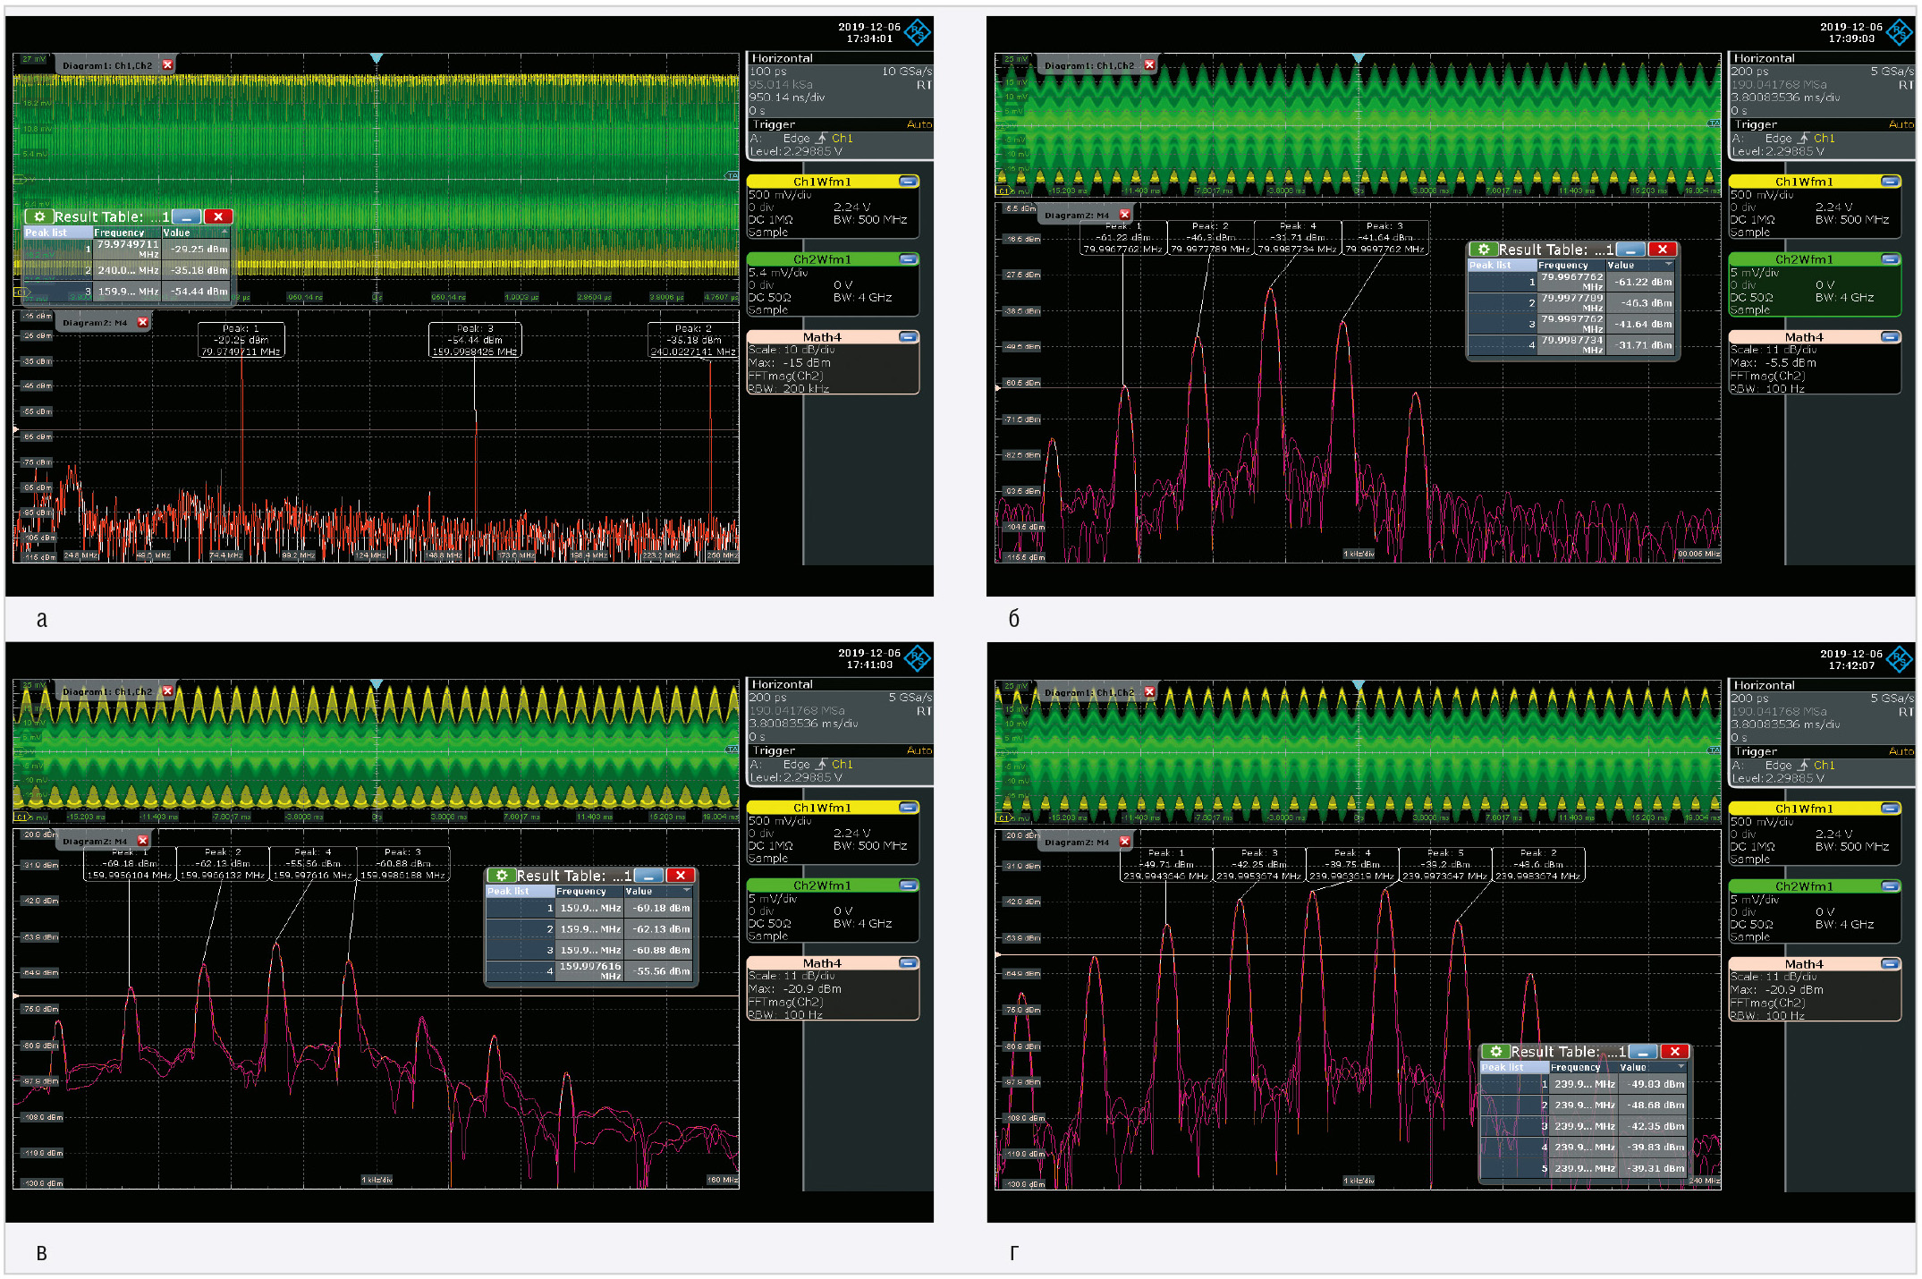Close the Result Table window in panel б
The height and width of the screenshot is (1279, 1922).
(x=1663, y=250)
